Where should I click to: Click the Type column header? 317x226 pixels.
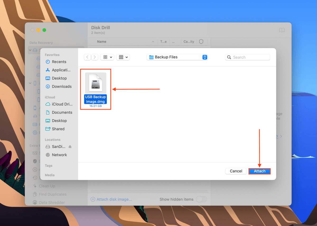point(164,42)
